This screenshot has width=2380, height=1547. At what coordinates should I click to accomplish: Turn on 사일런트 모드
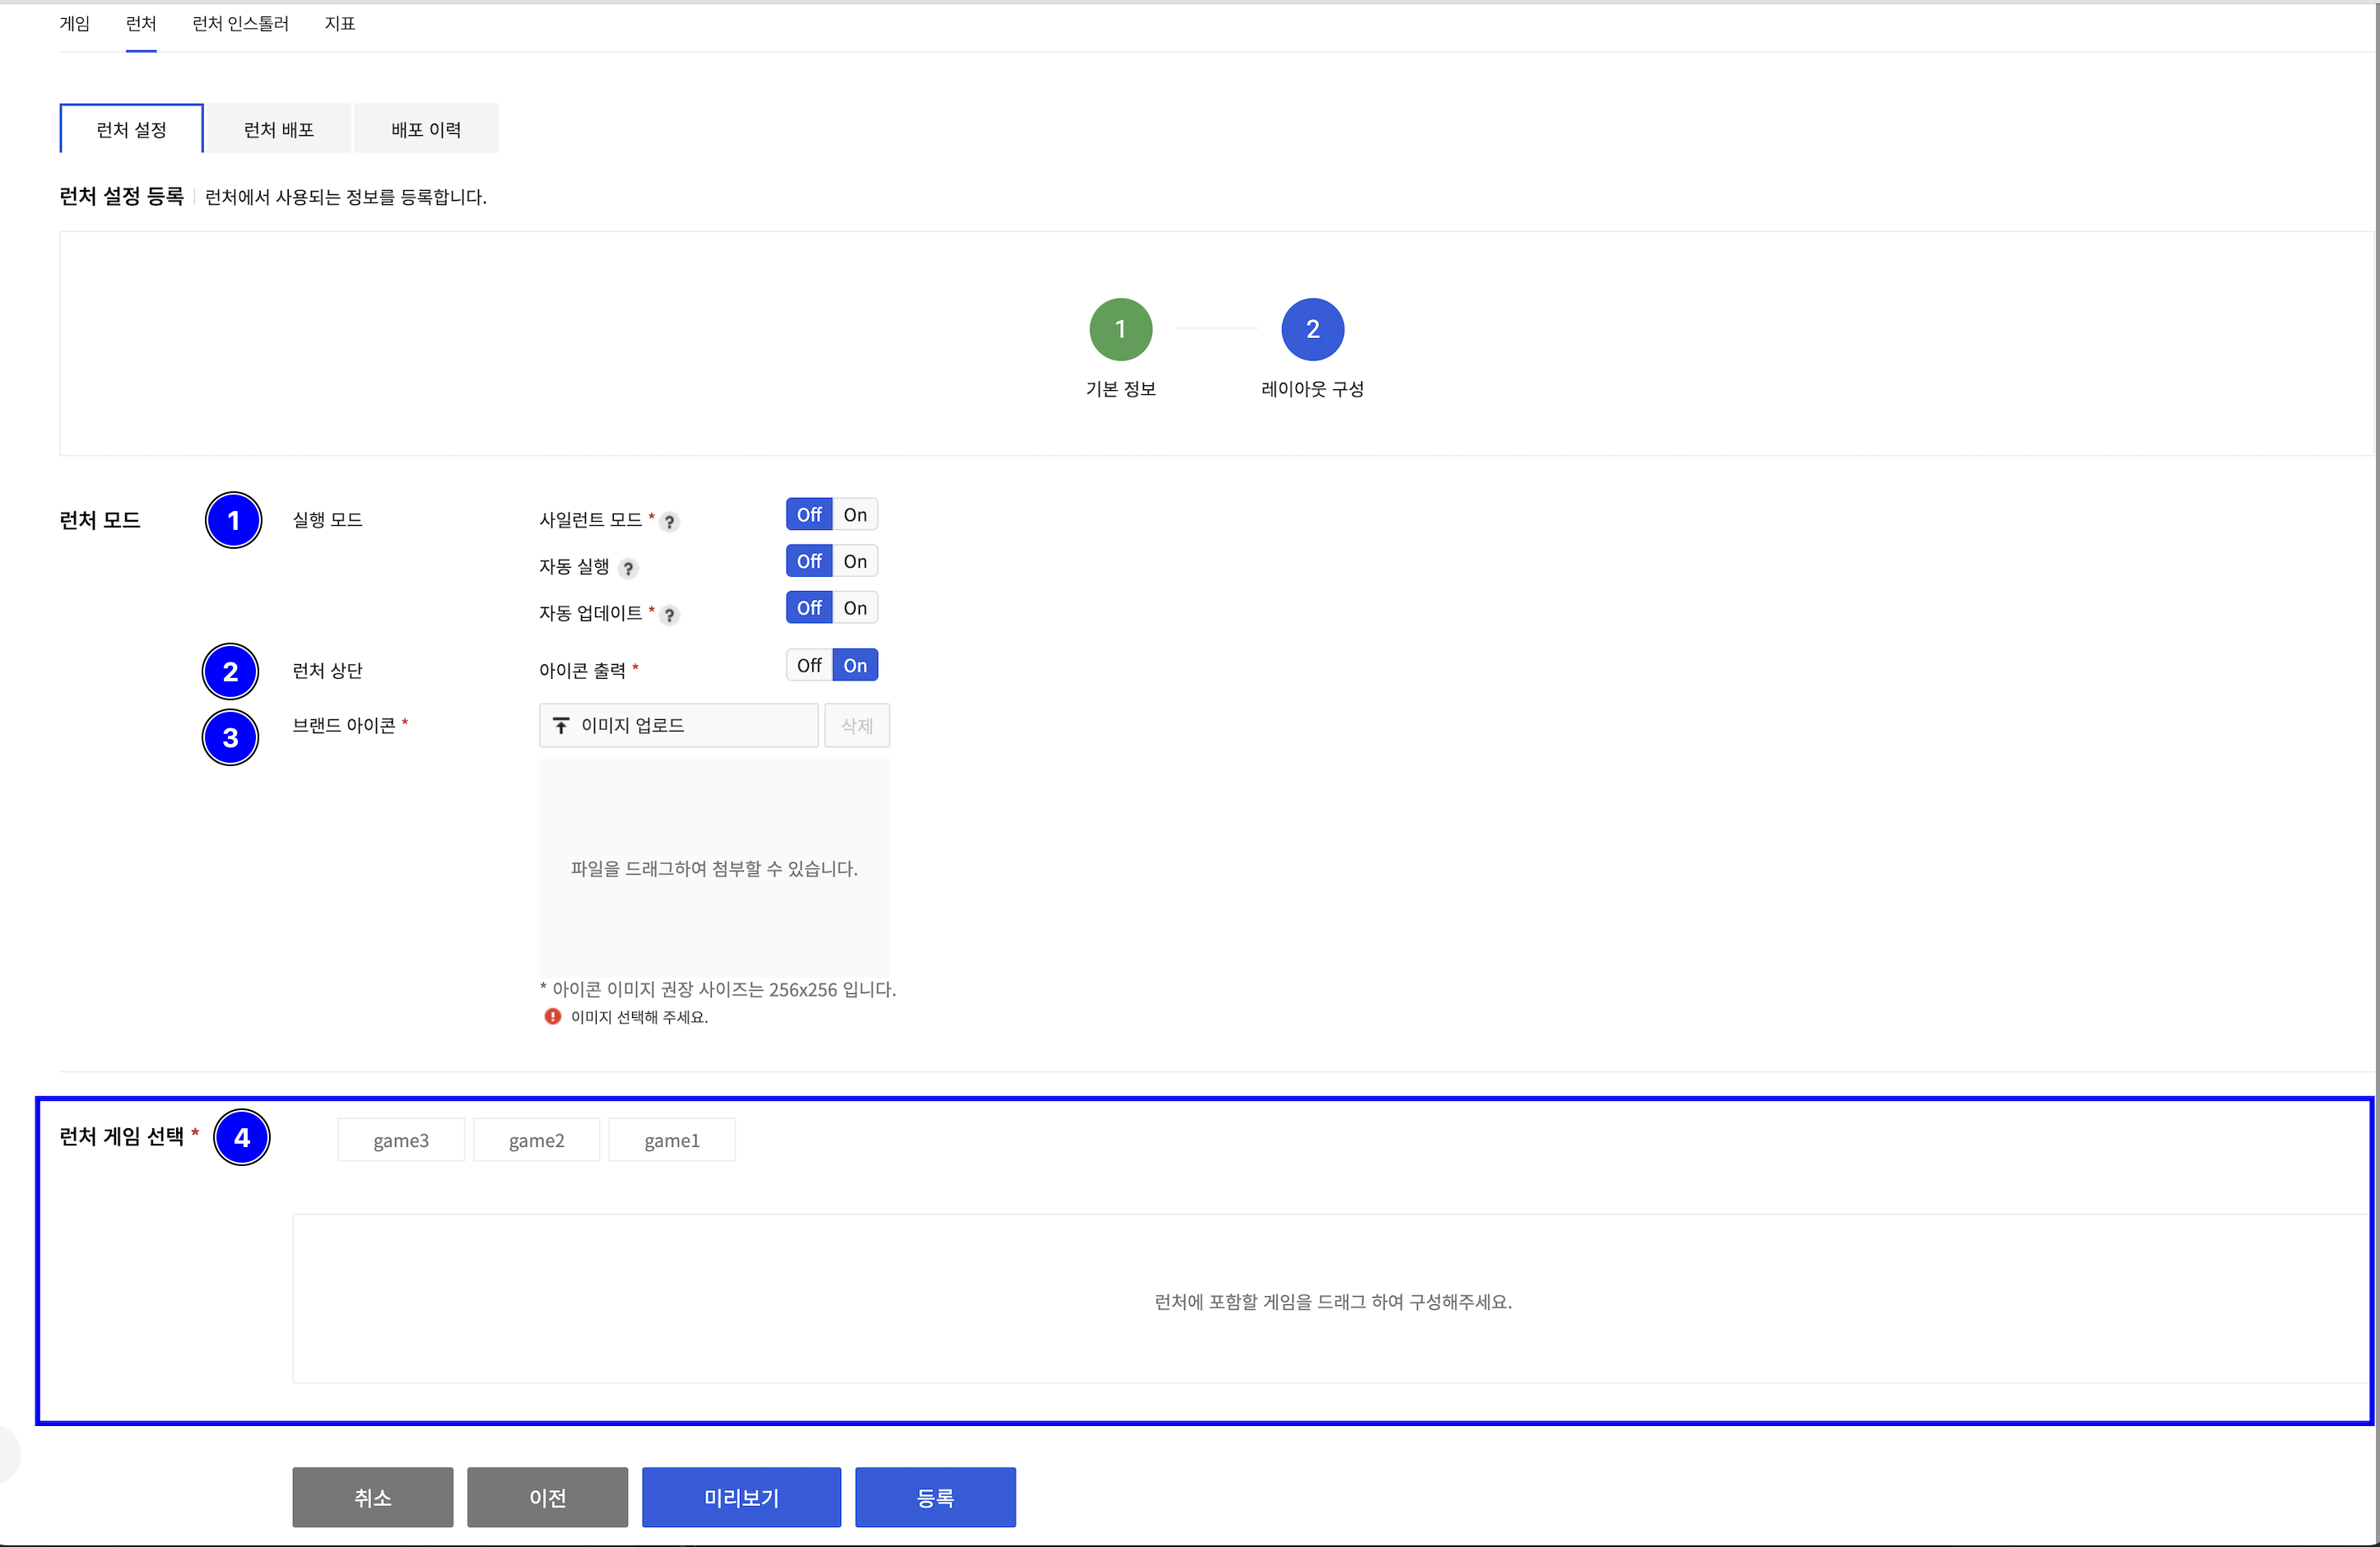pyautogui.click(x=855, y=513)
